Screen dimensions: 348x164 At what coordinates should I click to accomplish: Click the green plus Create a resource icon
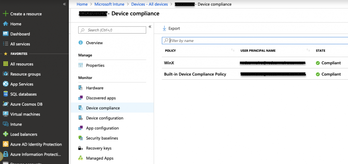(x=5, y=14)
